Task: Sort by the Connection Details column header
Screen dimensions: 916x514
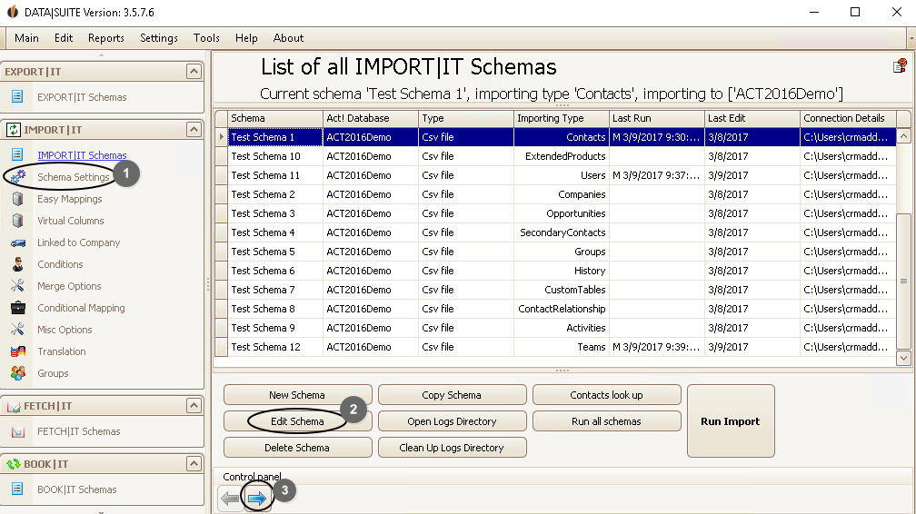Action: 848,118
